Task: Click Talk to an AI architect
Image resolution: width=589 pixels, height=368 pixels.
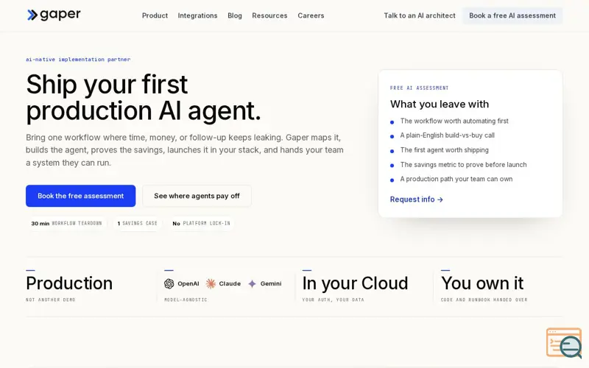Action: tap(420, 15)
